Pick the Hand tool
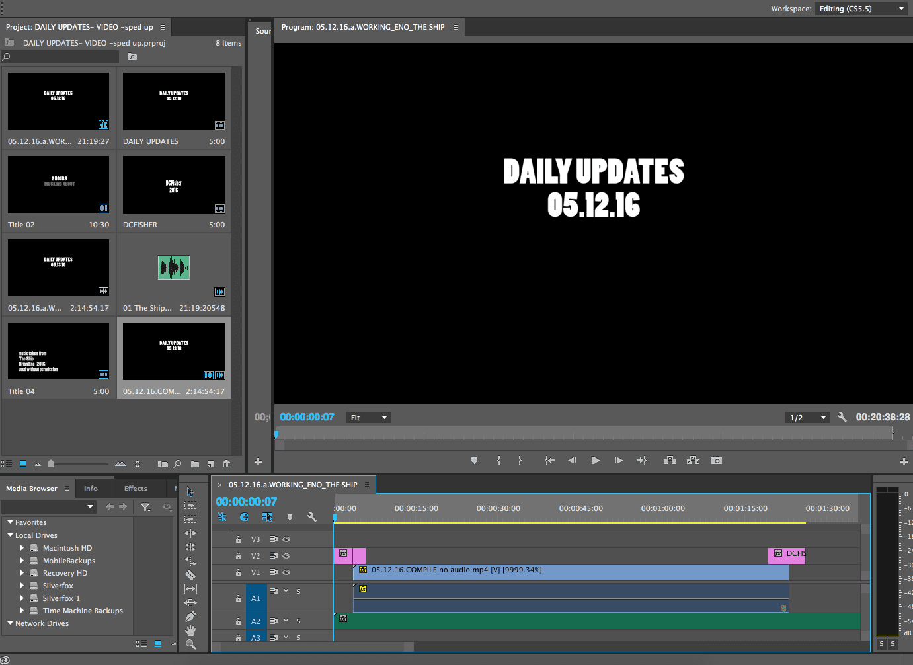This screenshot has height=665, width=913. tap(190, 631)
